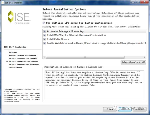Click the license key description text box
The height and width of the screenshot is (115, 150).
coord(94,85)
